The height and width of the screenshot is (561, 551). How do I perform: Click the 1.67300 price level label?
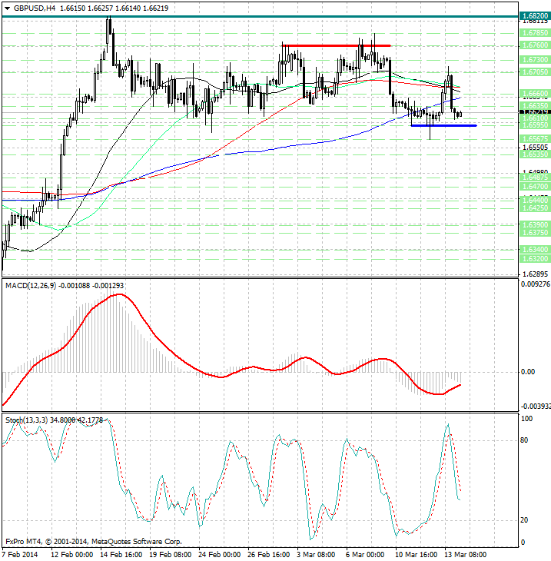535,60
